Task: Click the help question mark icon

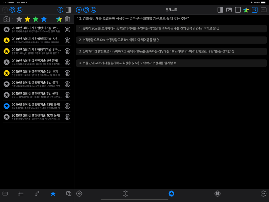Action: (x=125, y=194)
